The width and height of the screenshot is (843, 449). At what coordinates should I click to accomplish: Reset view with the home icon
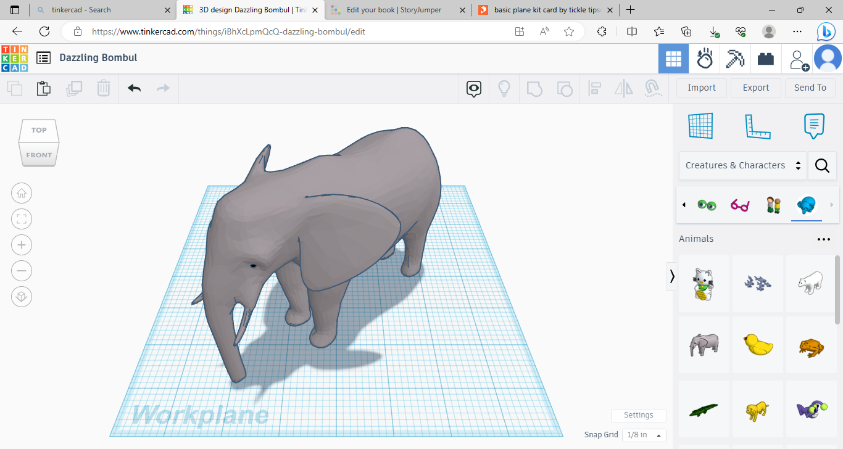coord(22,193)
